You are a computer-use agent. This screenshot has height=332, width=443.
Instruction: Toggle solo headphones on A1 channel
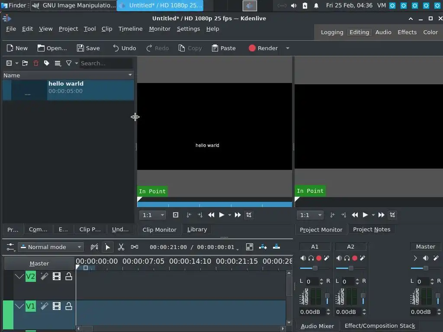(x=311, y=258)
